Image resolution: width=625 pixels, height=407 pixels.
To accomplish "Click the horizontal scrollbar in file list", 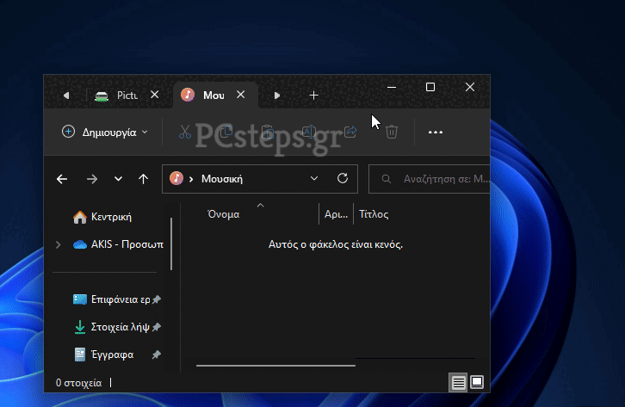I will coord(275,365).
